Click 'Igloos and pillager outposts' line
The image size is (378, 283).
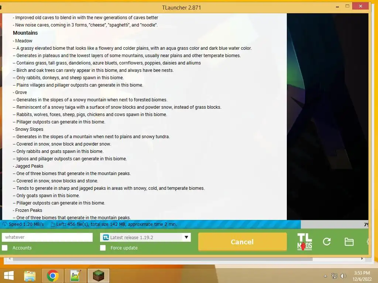[x=70, y=159]
